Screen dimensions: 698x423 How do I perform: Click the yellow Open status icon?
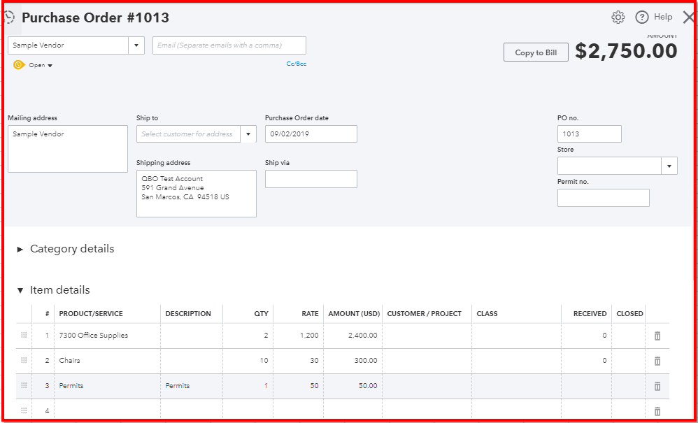tap(19, 65)
